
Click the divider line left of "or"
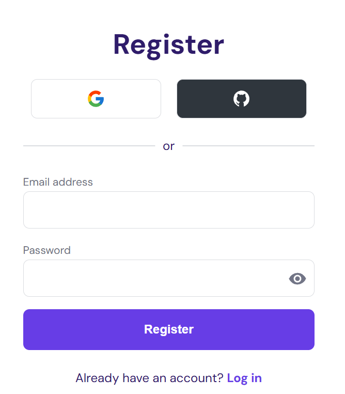coord(89,146)
